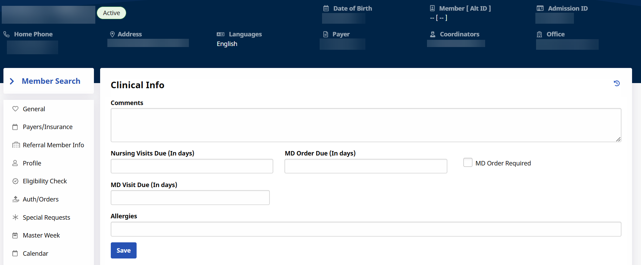Screen dimensions: 641x265
Task: Click the Payers/Insurance sidebar icon
Action: [x=15, y=127]
